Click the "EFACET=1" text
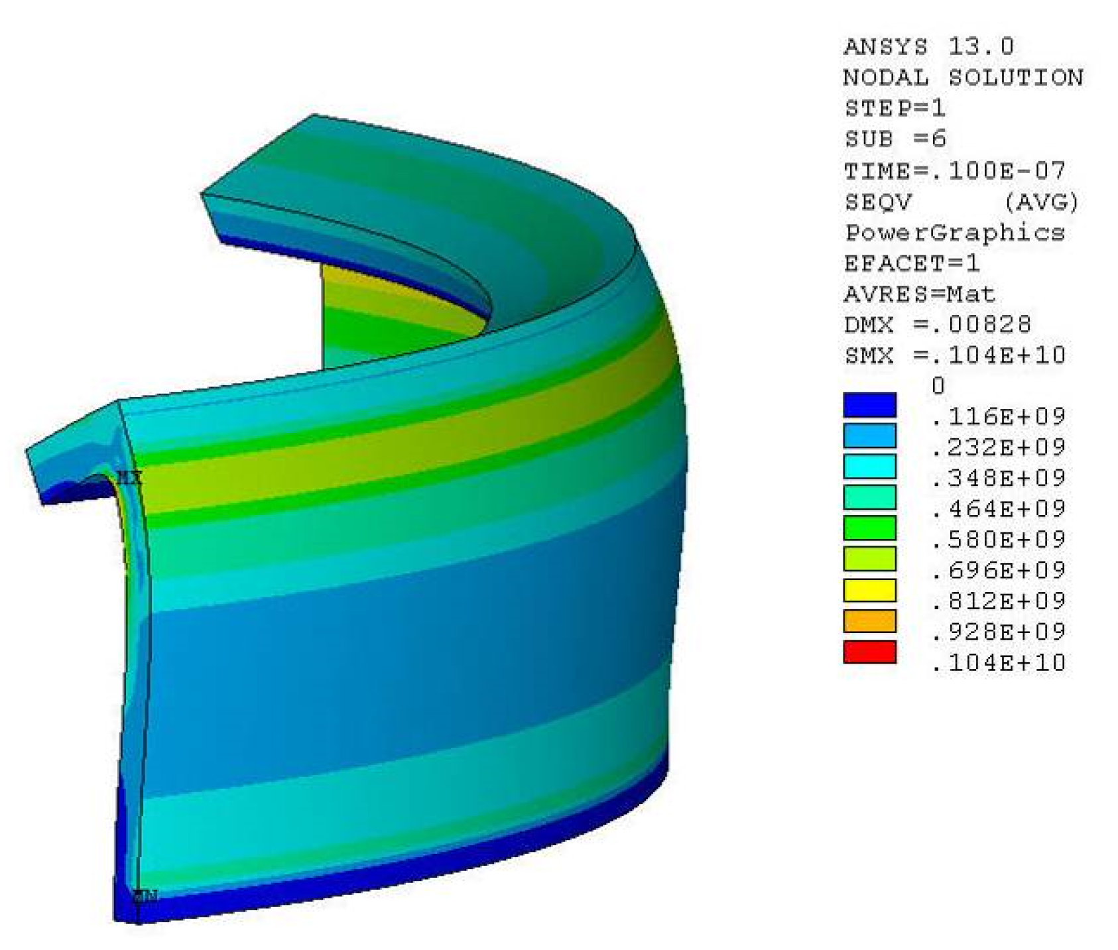 [x=912, y=263]
